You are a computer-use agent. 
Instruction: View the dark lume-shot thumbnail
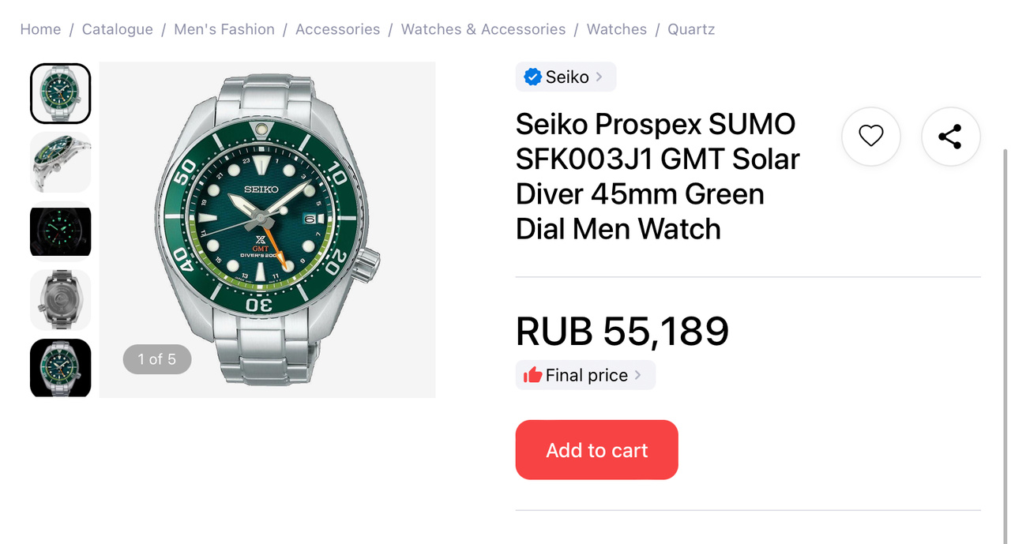click(61, 231)
